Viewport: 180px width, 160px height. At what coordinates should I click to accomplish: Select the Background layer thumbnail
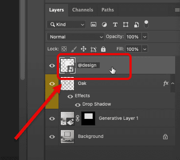click(x=67, y=137)
